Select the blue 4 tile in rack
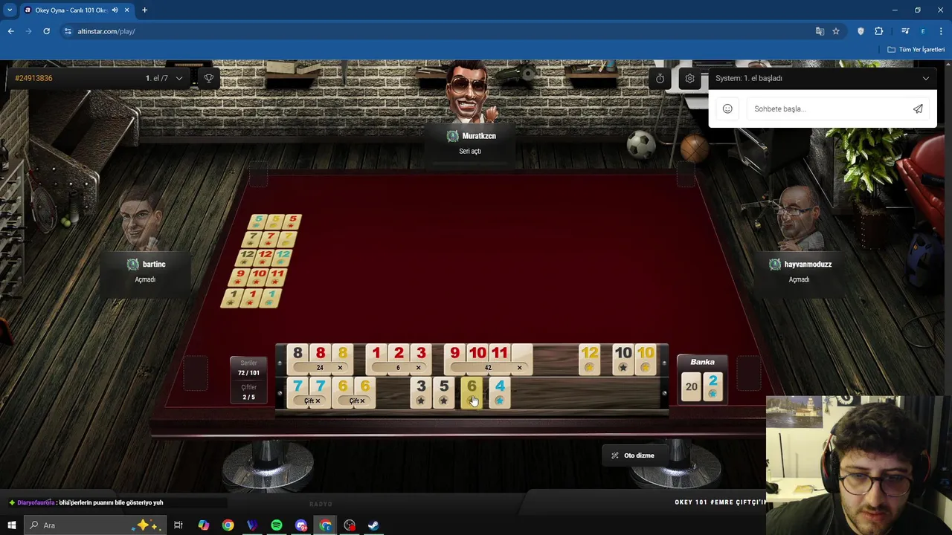 point(500,393)
